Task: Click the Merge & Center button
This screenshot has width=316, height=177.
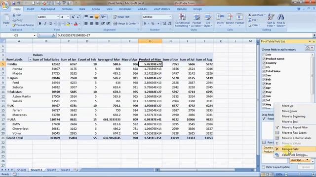Action: point(126,24)
